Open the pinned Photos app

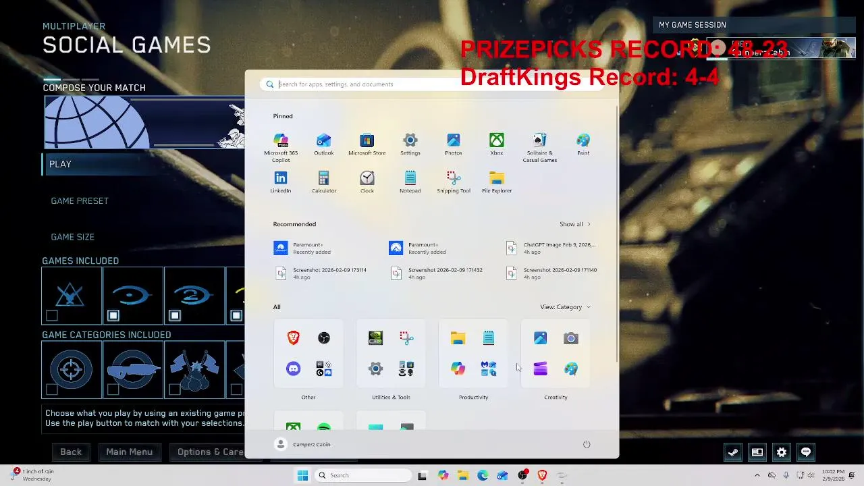click(x=454, y=144)
